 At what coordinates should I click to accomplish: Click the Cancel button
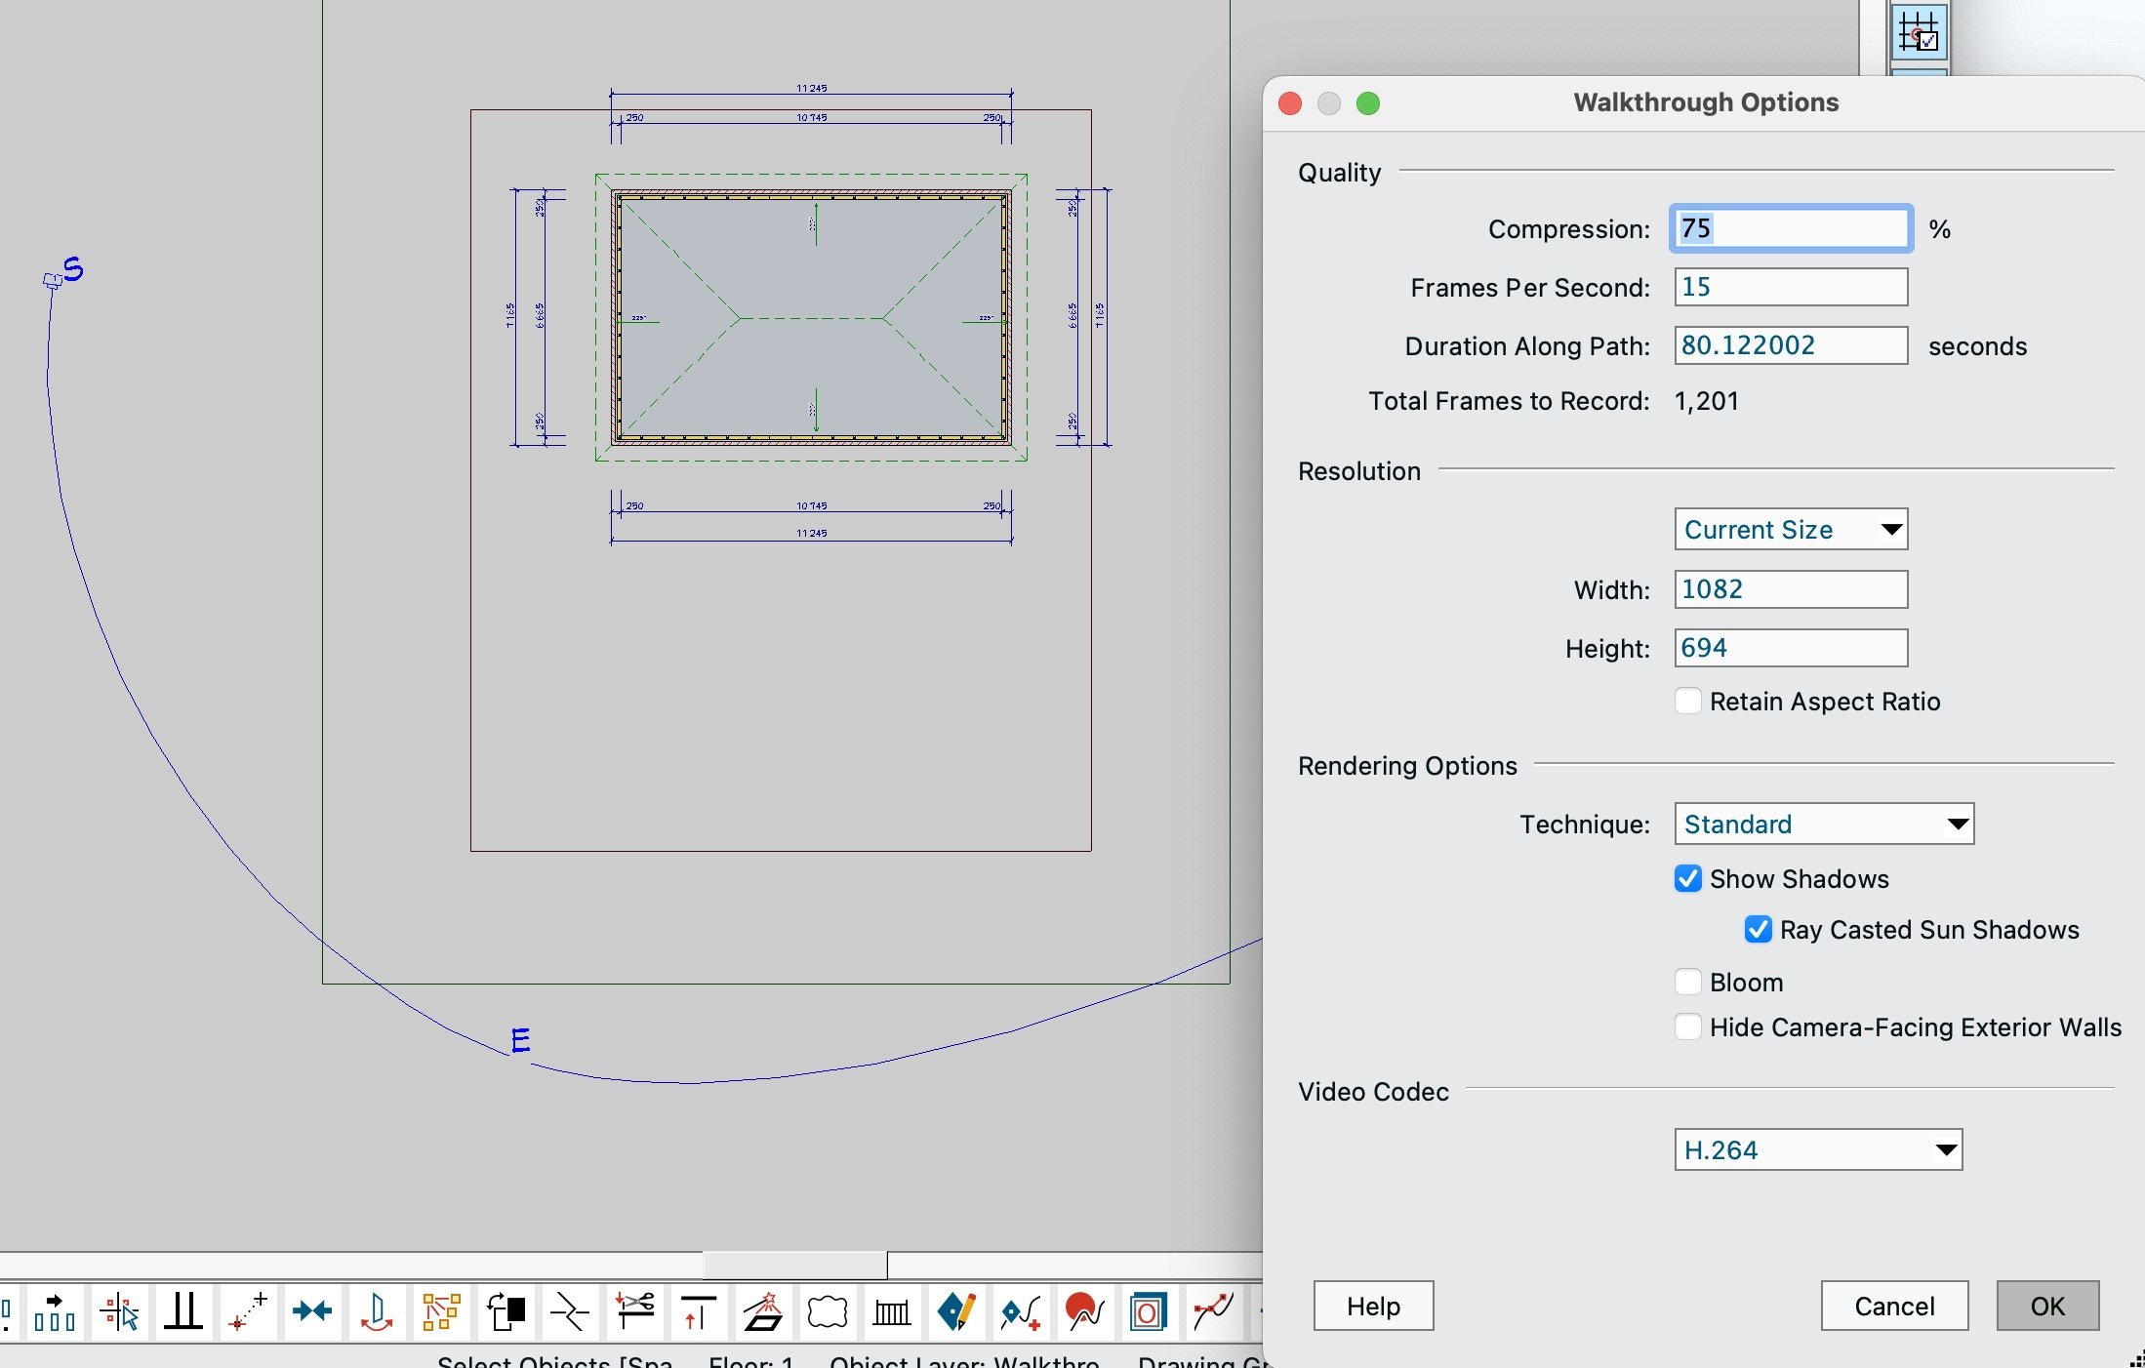pyautogui.click(x=1893, y=1306)
